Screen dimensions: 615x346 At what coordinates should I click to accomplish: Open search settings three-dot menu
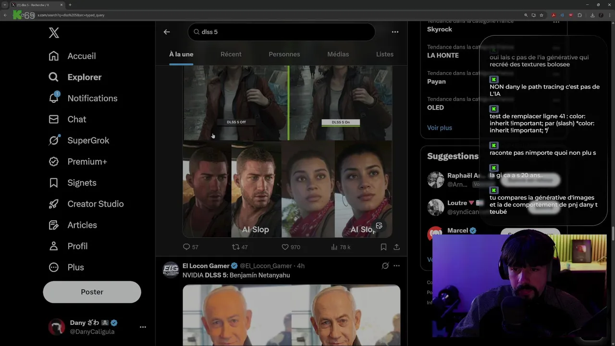tap(395, 32)
